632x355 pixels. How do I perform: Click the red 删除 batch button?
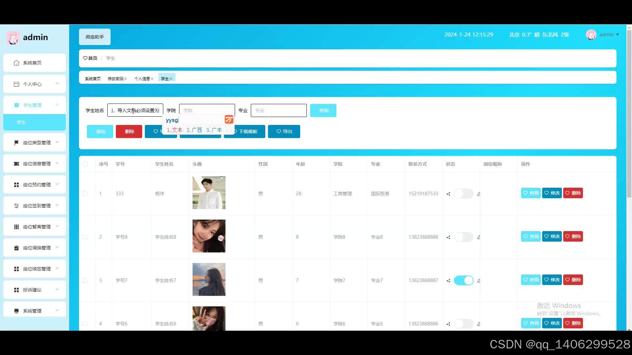(x=129, y=131)
